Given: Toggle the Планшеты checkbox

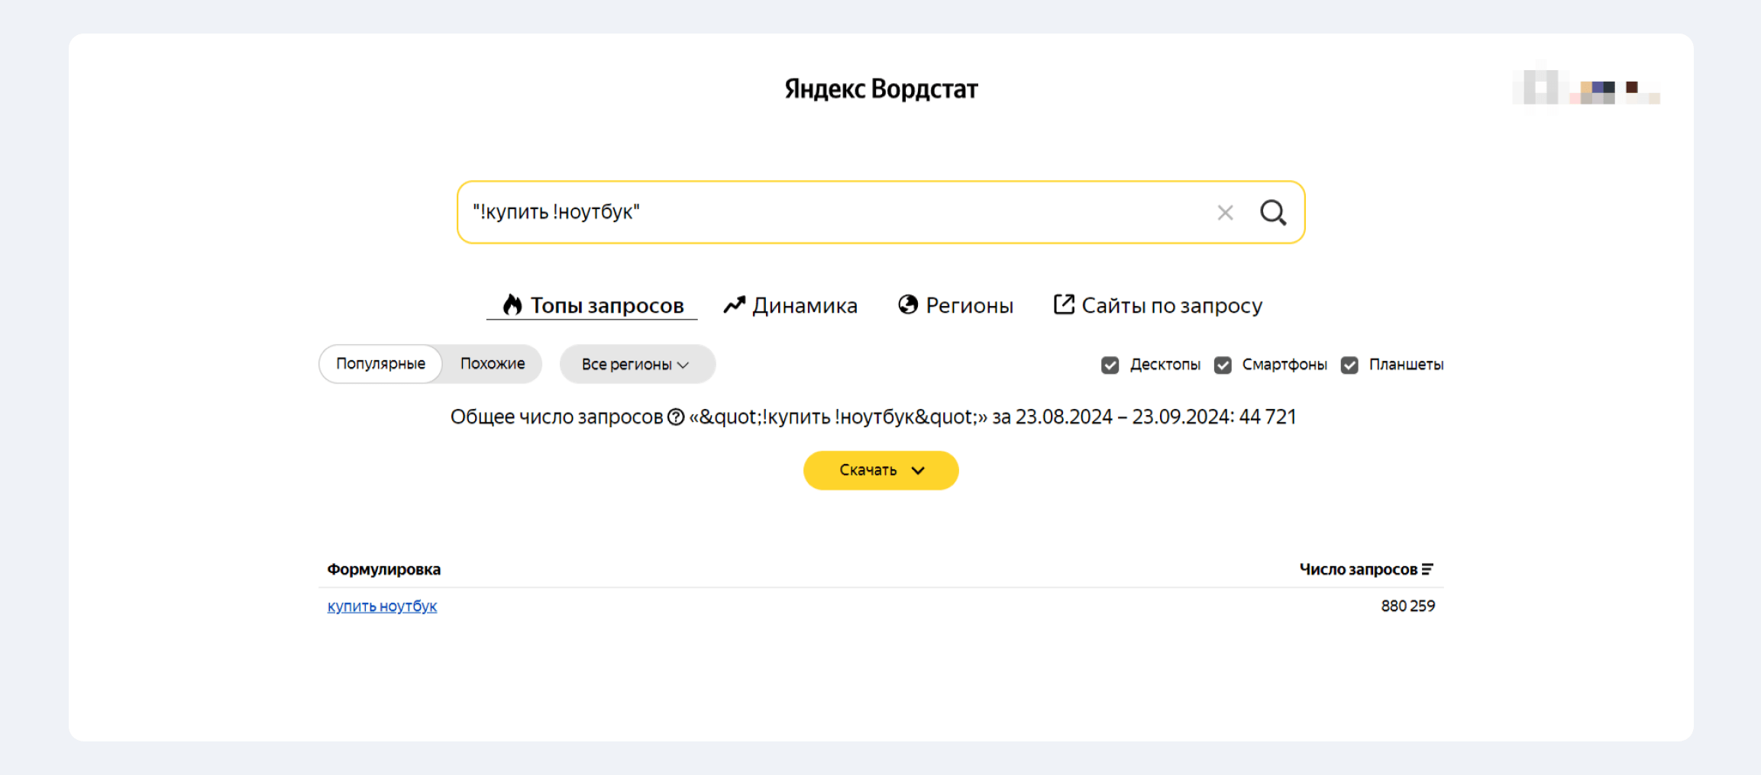Looking at the screenshot, I should point(1349,365).
